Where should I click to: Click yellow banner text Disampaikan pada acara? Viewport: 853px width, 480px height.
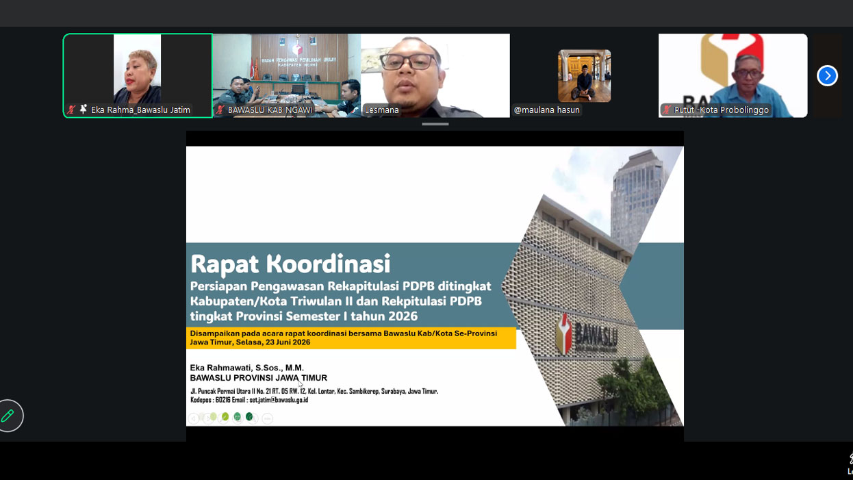tap(343, 338)
